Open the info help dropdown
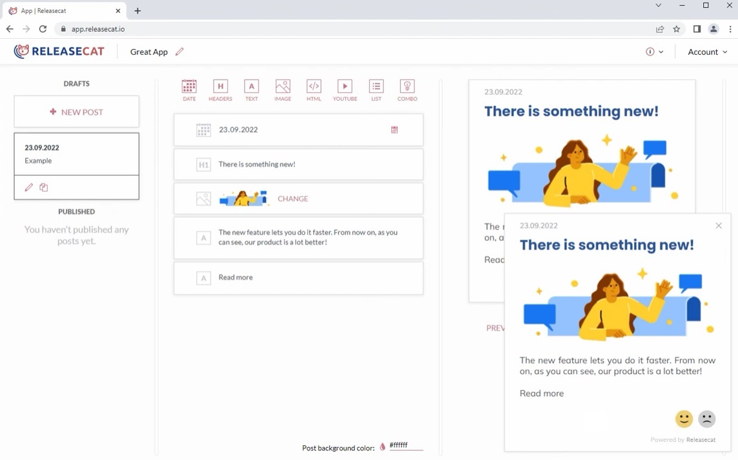This screenshot has width=738, height=460. pyautogui.click(x=654, y=52)
